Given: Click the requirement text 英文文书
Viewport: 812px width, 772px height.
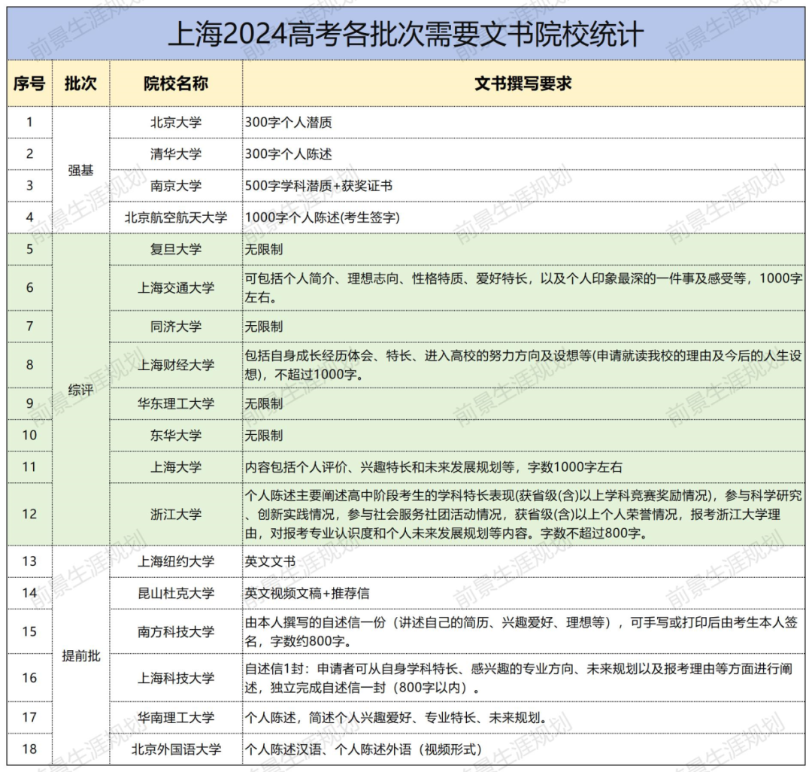Looking at the screenshot, I should click(271, 561).
